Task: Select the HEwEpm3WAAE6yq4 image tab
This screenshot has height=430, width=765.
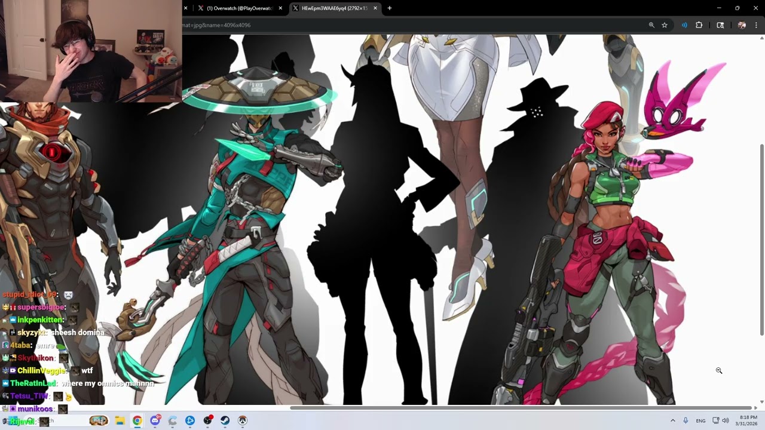Action: point(335,8)
